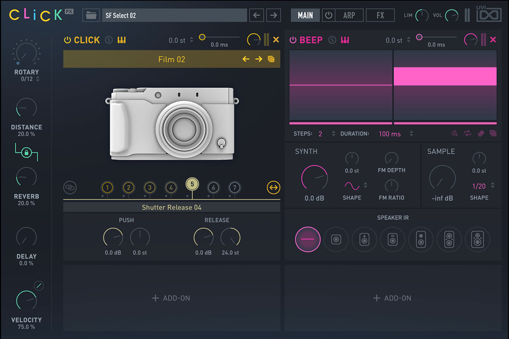Click the horizontal arrows spread icon
The image size is (509, 339).
pos(274,187)
